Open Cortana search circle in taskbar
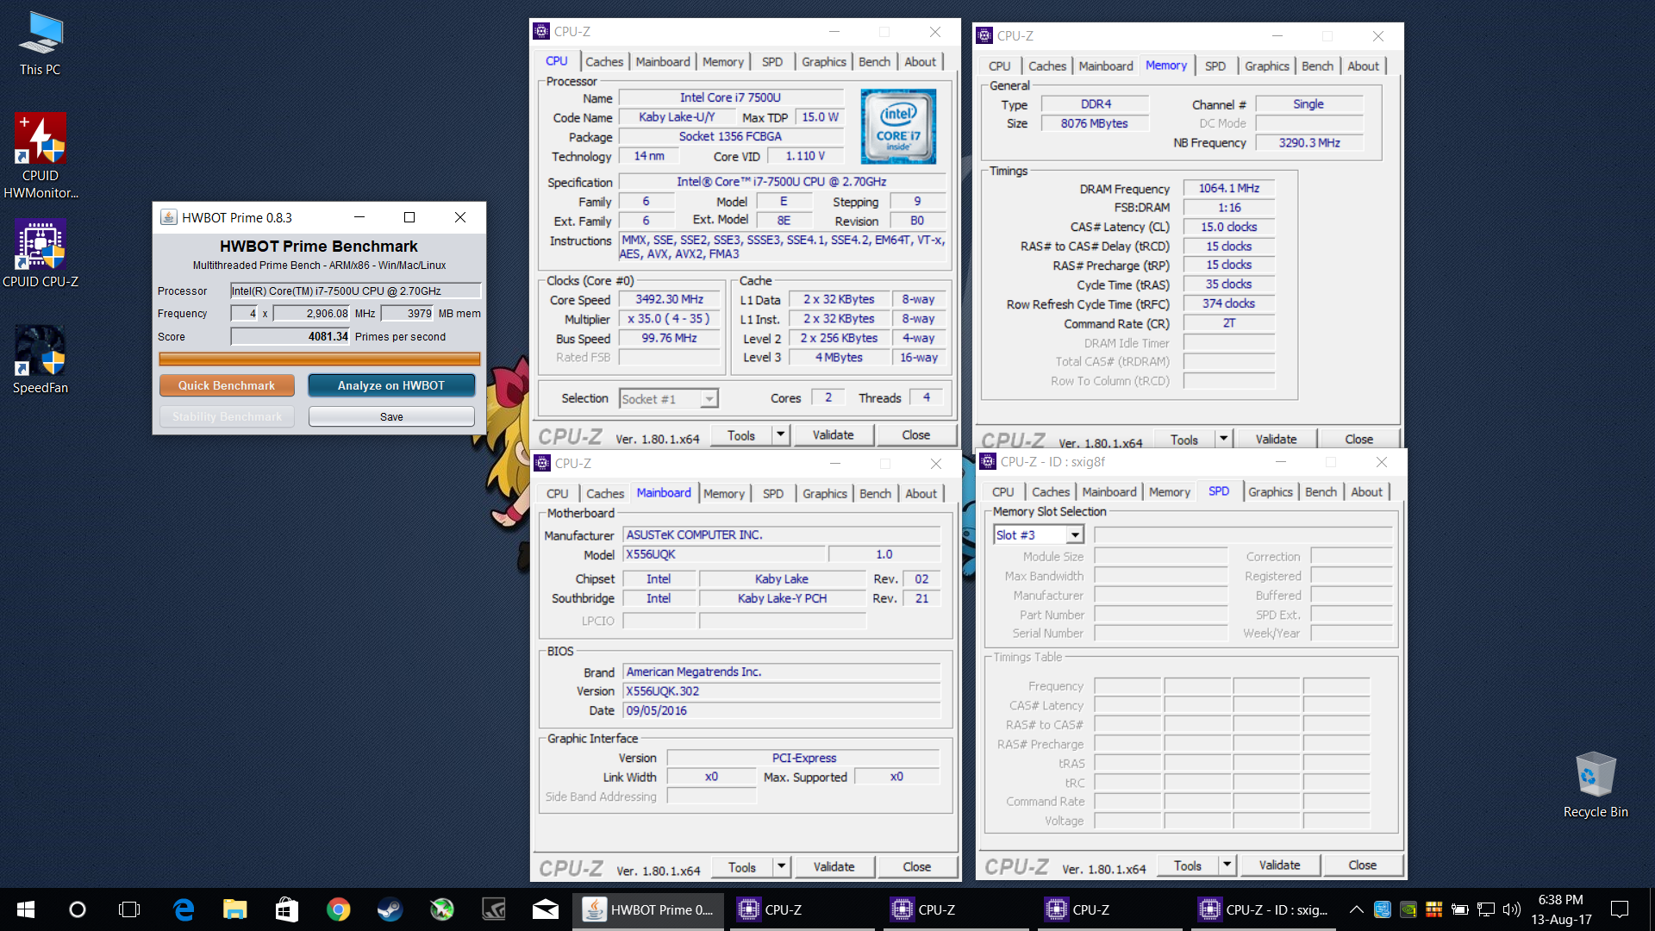Viewport: 1655px width, 931px height. [78, 909]
